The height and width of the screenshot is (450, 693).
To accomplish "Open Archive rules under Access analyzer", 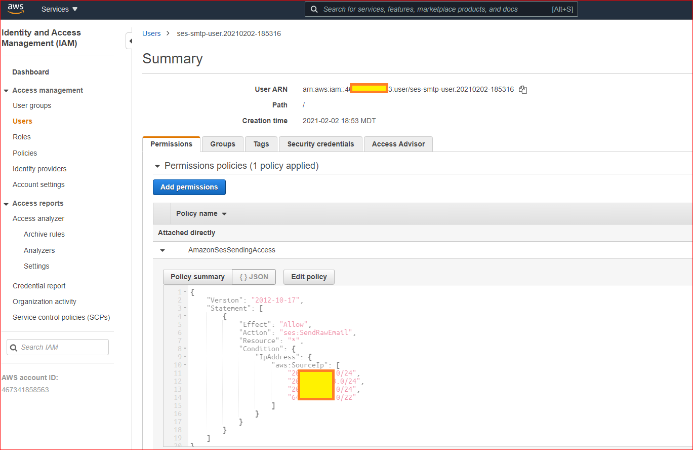I will pyautogui.click(x=44, y=234).
